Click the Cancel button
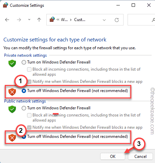The image size is (155, 163). [140, 157]
